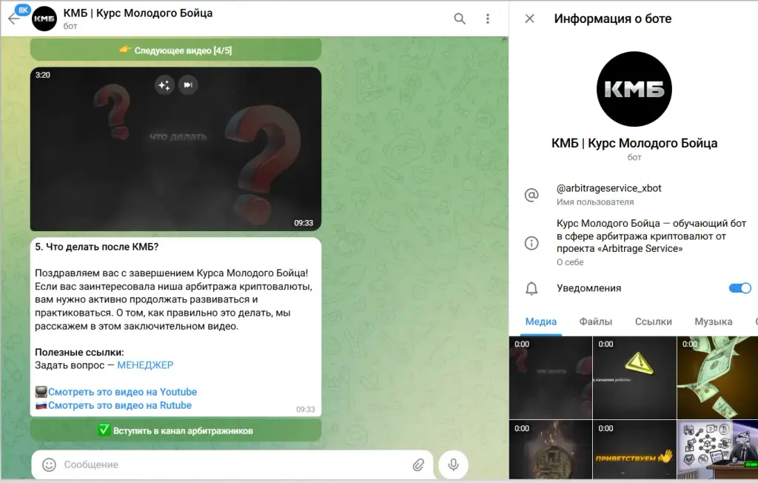Click the Уведомления label
The height and width of the screenshot is (483, 758).
588,288
